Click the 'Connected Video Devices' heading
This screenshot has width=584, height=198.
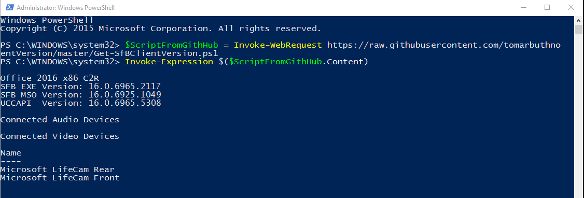(x=60, y=136)
